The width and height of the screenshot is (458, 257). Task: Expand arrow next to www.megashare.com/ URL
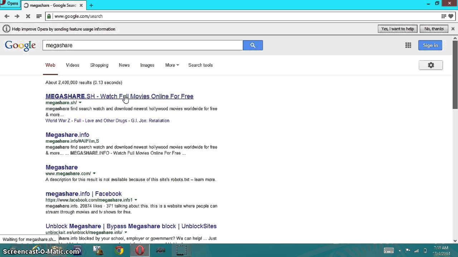(94, 173)
